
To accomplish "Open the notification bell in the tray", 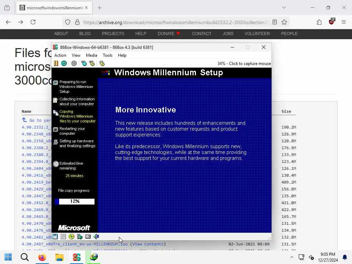I will pos(344,257).
